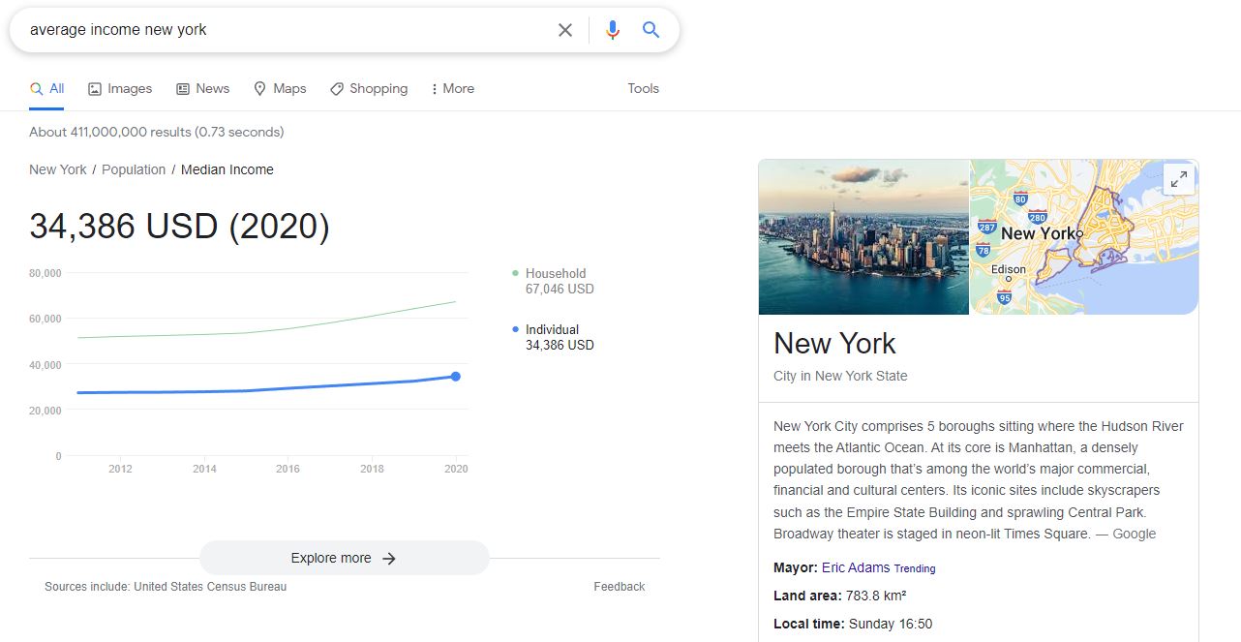Viewport: 1241px width, 642px height.
Task: Click the 2020 data point on Individual line
Action: (455, 376)
